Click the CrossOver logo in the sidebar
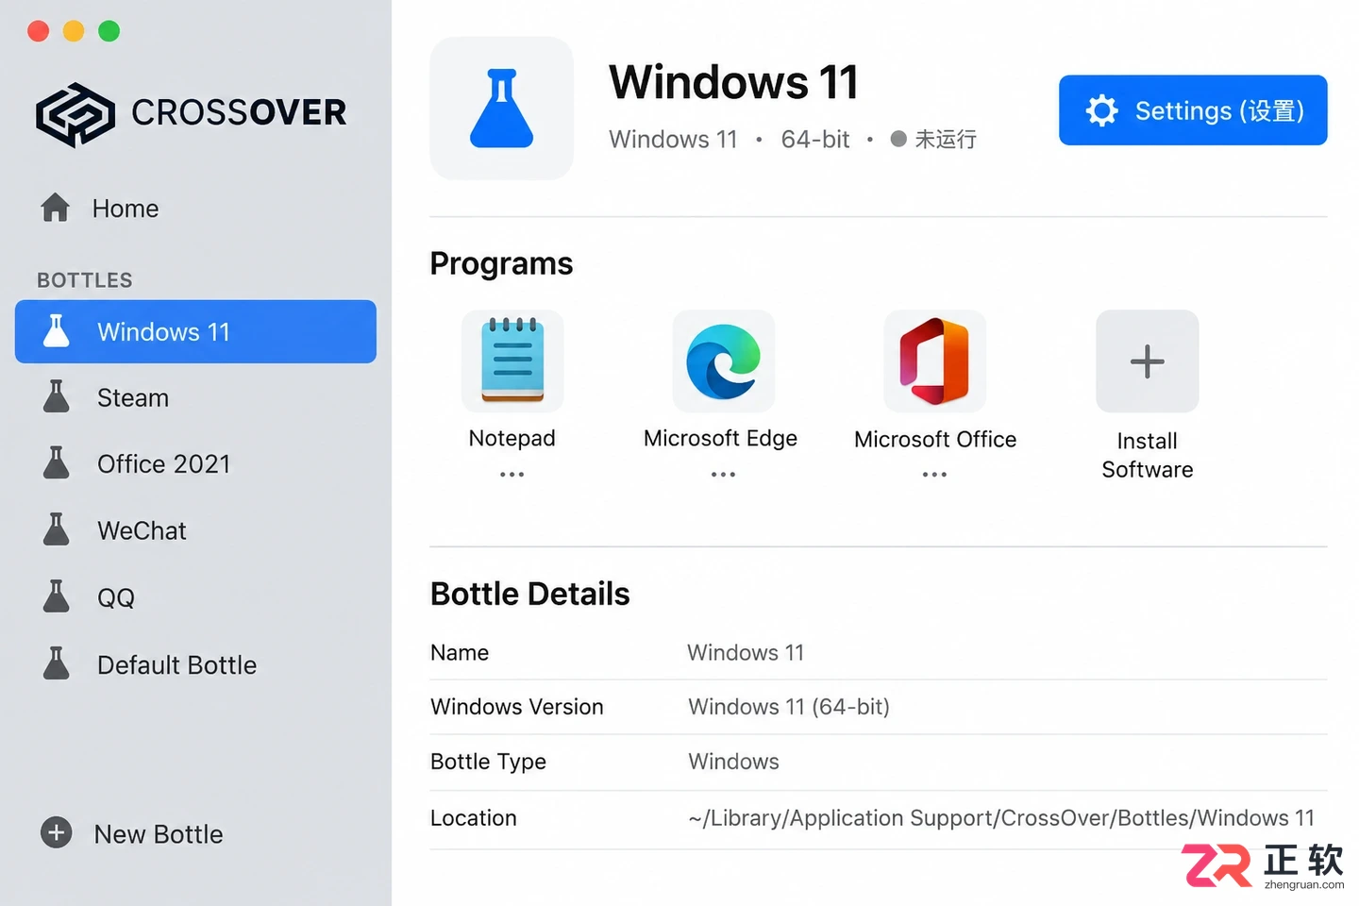This screenshot has height=906, width=1359. click(x=192, y=113)
